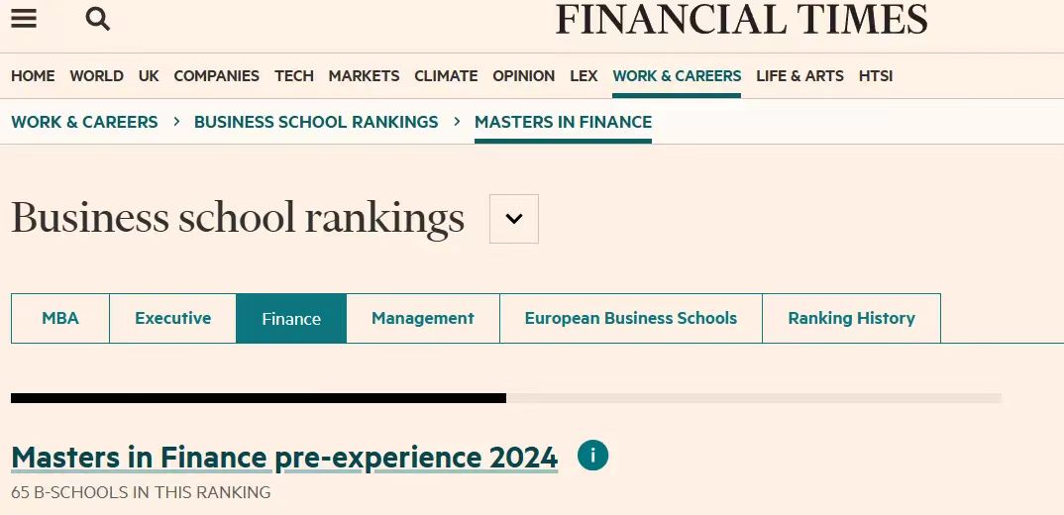Click the Financial Times masthead logo
This screenshot has width=1064, height=515.
click(742, 19)
